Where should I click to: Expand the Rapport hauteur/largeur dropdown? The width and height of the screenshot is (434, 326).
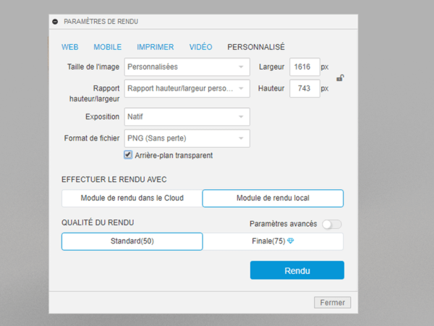[187, 89]
